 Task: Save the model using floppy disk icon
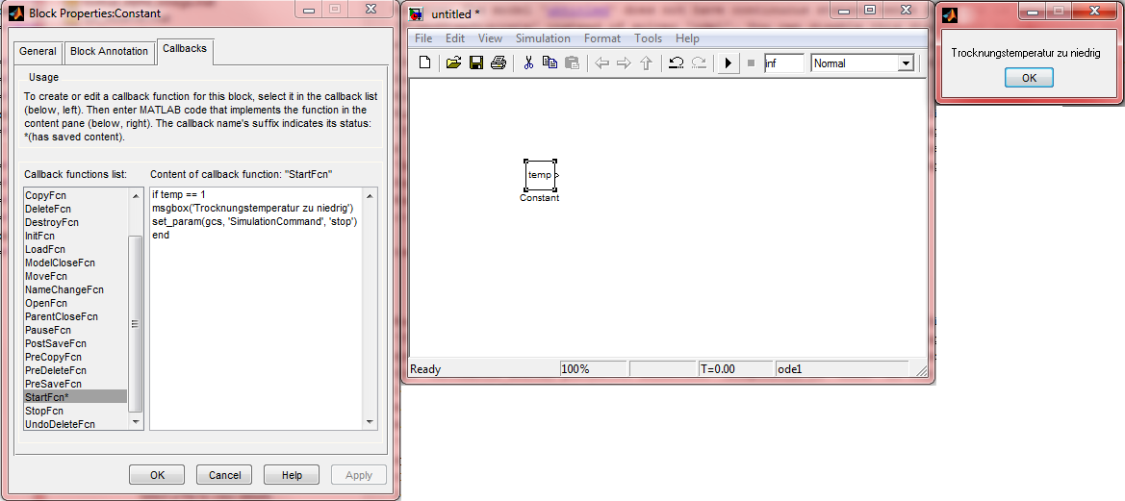tap(475, 63)
